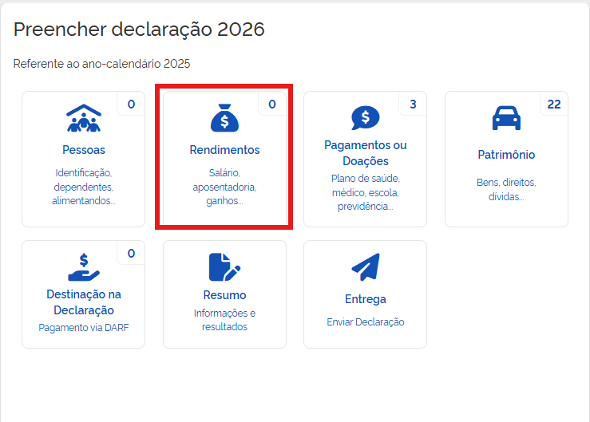Click the document with pencil Resumo icon
This screenshot has height=422, width=590.
(224, 267)
